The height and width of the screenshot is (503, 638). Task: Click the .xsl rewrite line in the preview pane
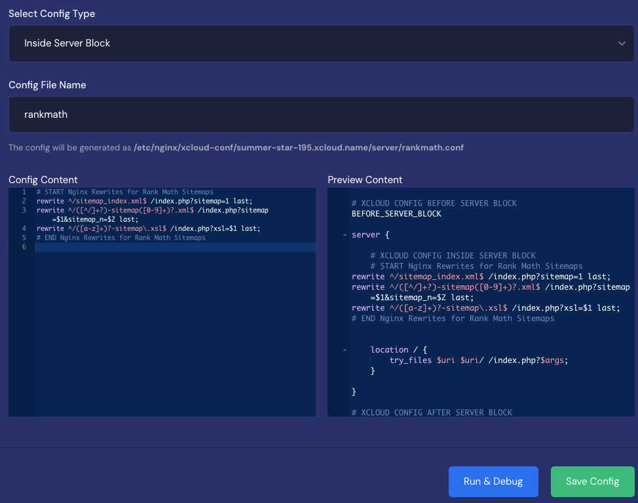(486, 308)
